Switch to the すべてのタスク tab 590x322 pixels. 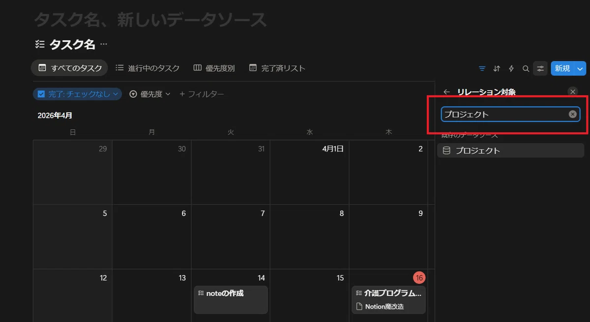[69, 68]
